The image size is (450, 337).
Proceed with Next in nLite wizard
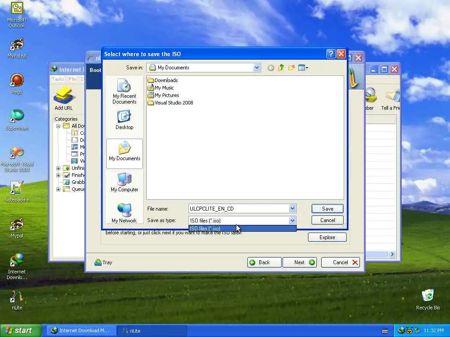coord(300,262)
